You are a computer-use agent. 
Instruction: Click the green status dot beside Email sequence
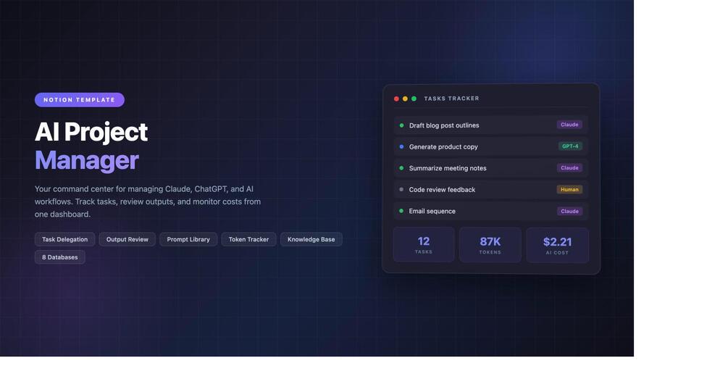pos(401,211)
